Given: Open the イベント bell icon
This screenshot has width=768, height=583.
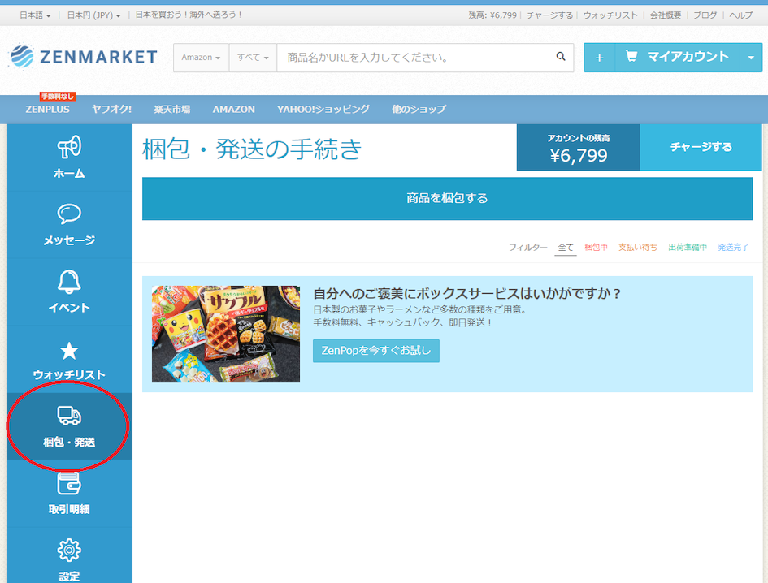Looking at the screenshot, I should [x=69, y=282].
